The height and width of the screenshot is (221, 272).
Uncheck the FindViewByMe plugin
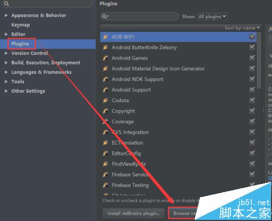252,164
